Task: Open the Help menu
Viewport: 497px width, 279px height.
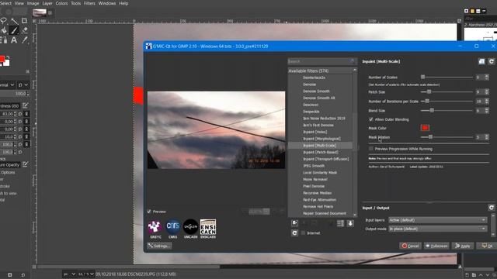Action: tap(123, 3)
